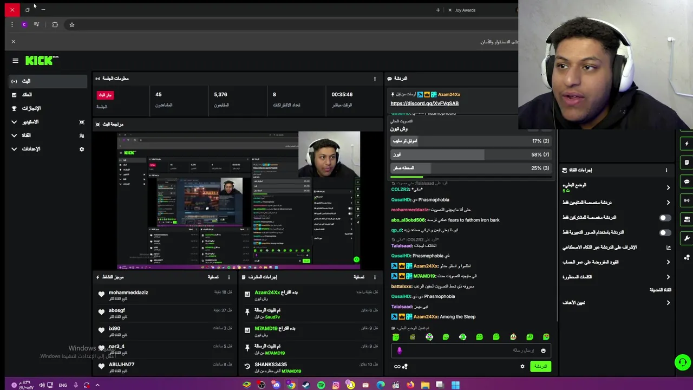Open the emoji picker in chat input
Viewport: 693px width, 390px height.
[543, 350]
